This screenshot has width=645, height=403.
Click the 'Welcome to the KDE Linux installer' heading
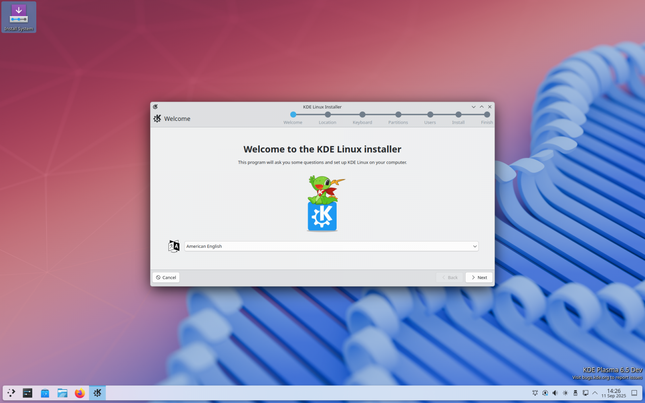click(x=322, y=149)
